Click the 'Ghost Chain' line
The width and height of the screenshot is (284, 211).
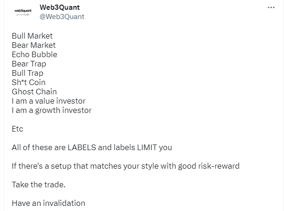pos(34,92)
